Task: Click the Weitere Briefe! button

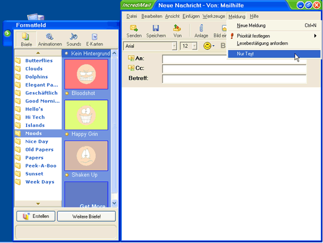Action: tap(86, 216)
